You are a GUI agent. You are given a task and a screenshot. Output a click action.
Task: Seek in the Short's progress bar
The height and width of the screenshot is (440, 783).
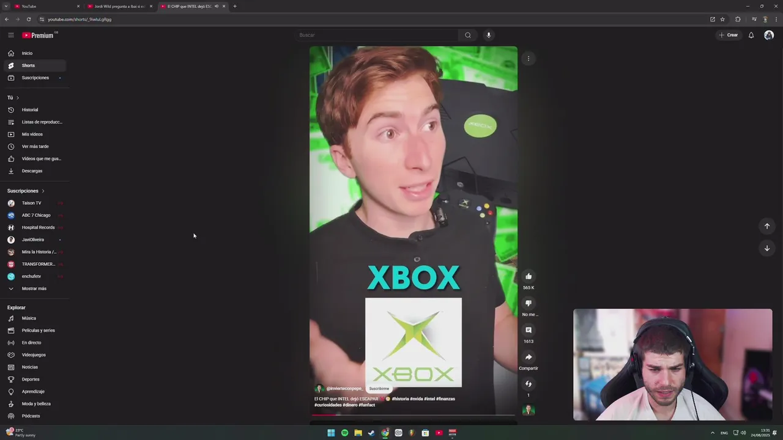[414, 414]
